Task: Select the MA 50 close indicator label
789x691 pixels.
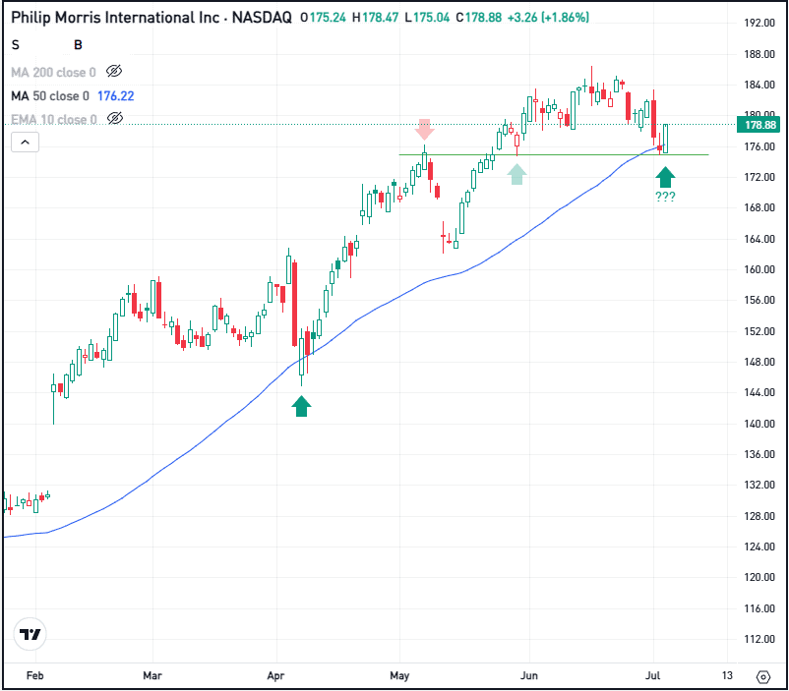Action: (50, 95)
